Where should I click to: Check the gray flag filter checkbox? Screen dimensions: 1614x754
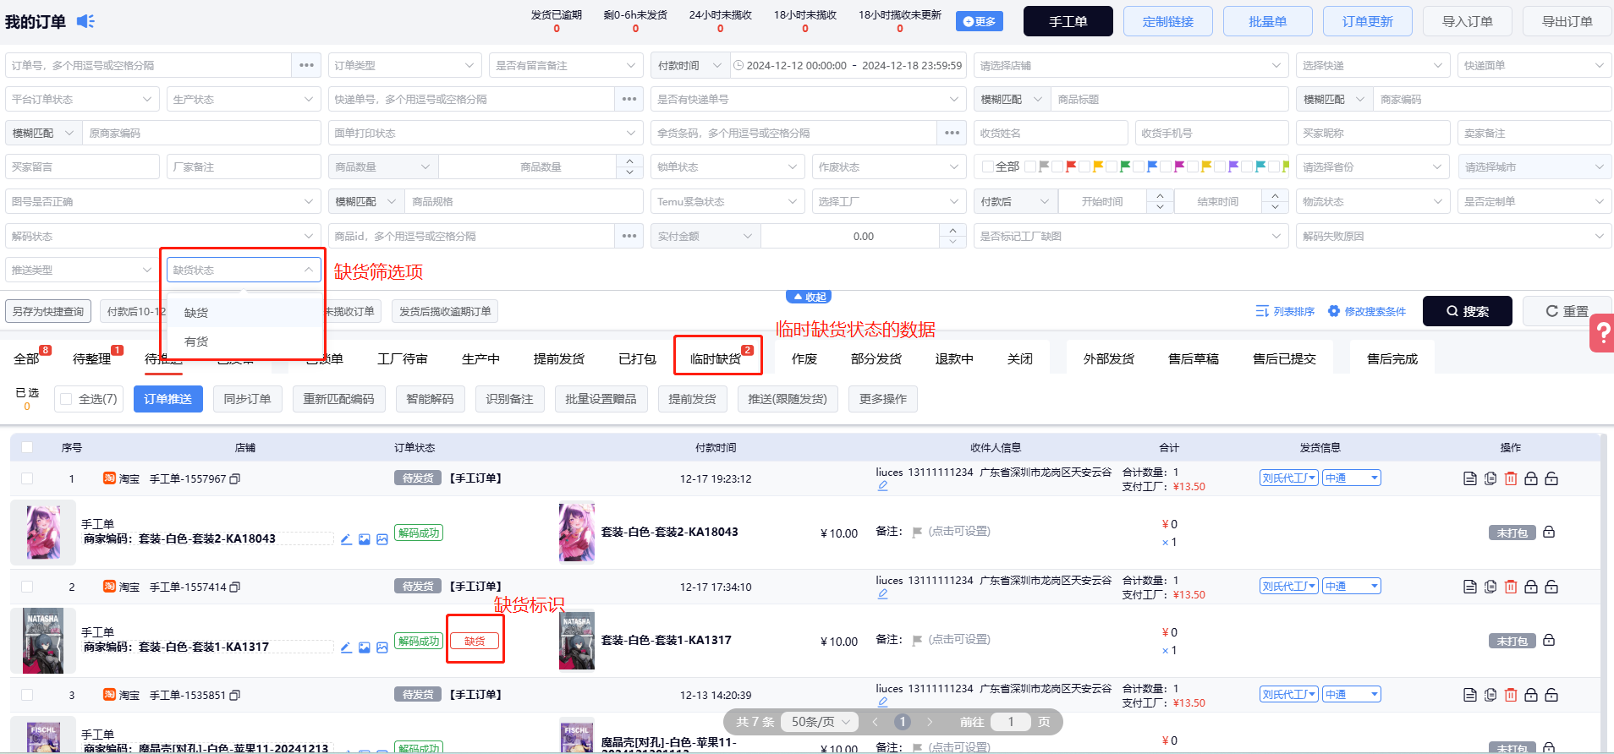[1029, 167]
